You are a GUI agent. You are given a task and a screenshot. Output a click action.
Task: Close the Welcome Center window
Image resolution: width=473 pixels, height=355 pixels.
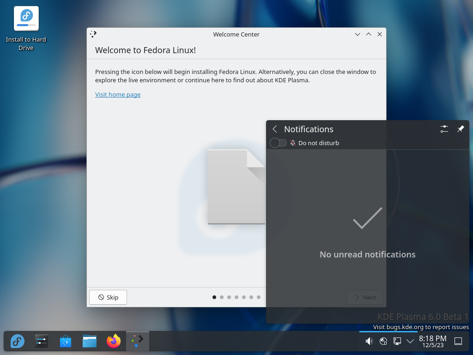[380, 34]
